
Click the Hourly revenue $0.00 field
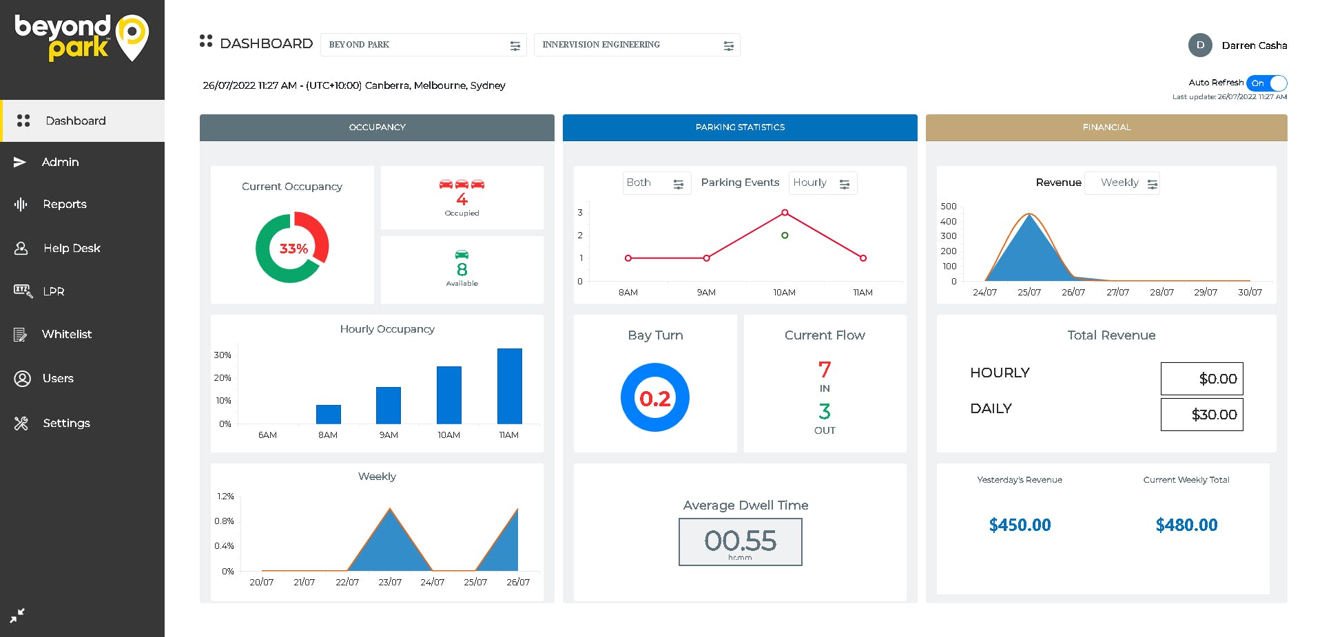tap(1202, 379)
